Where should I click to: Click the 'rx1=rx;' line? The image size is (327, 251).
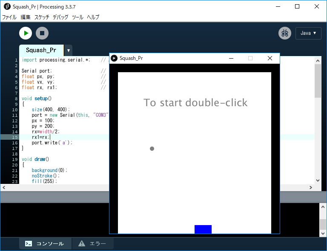[41, 137]
